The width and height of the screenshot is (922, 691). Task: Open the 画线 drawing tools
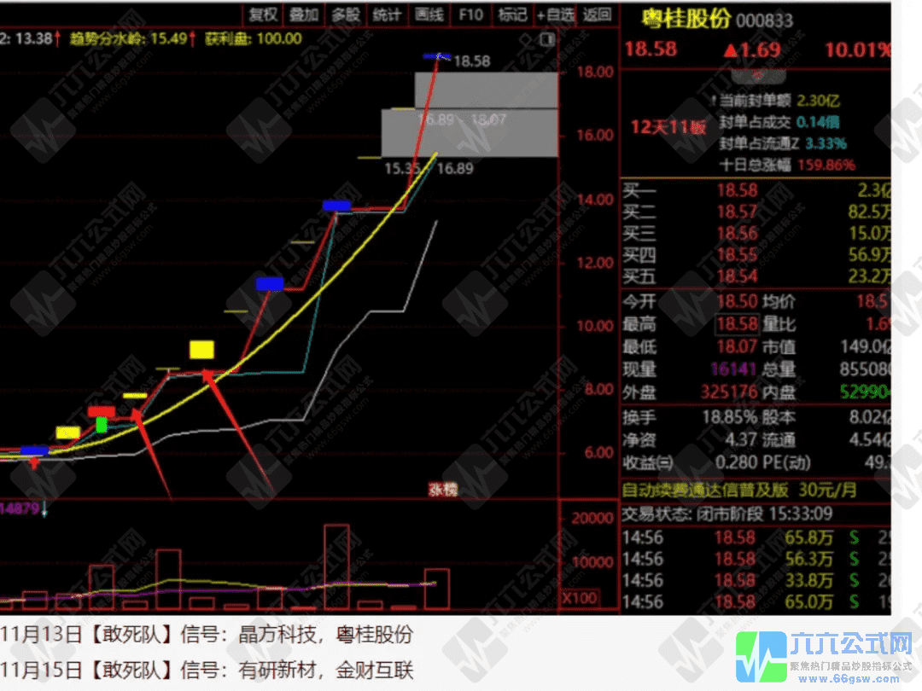point(429,15)
